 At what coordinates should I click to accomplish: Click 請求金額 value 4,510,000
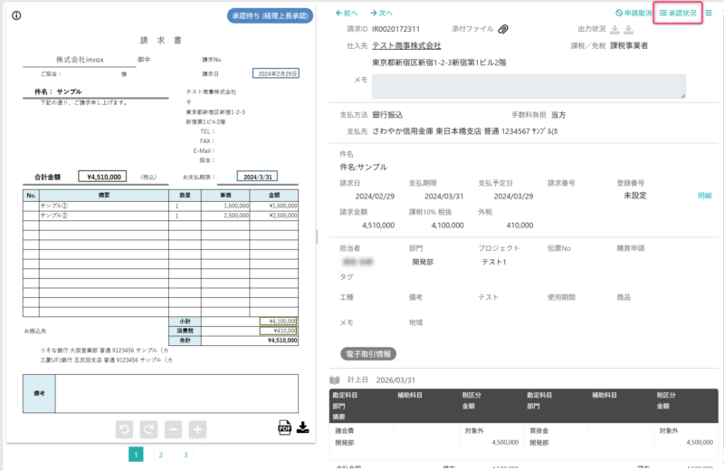pyautogui.click(x=378, y=226)
